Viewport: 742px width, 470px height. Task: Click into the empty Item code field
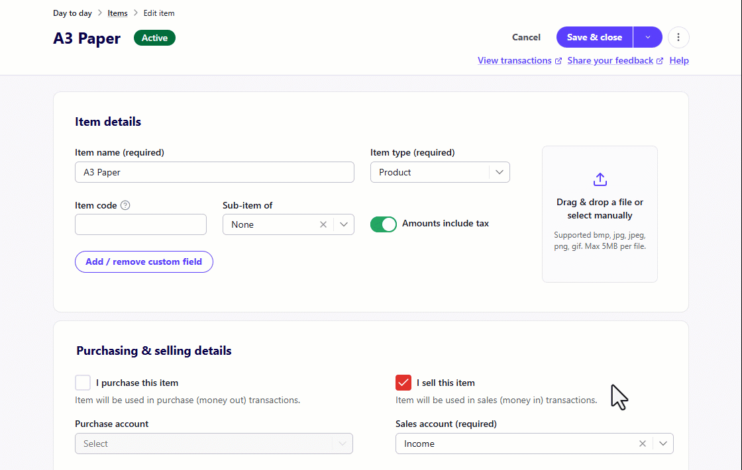(140, 224)
